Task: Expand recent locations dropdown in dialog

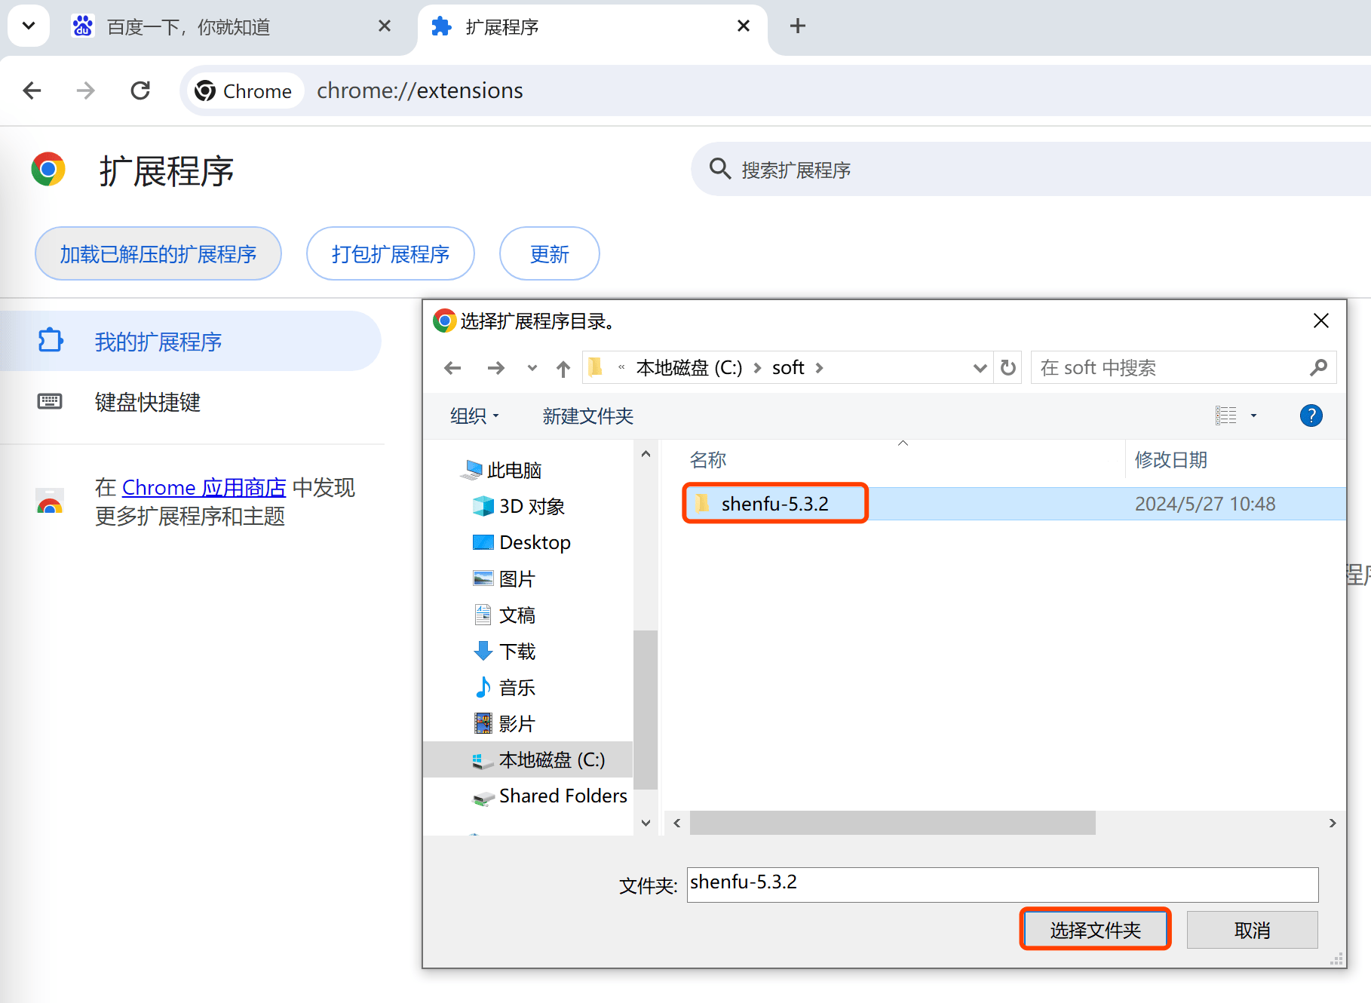Action: pos(532,368)
